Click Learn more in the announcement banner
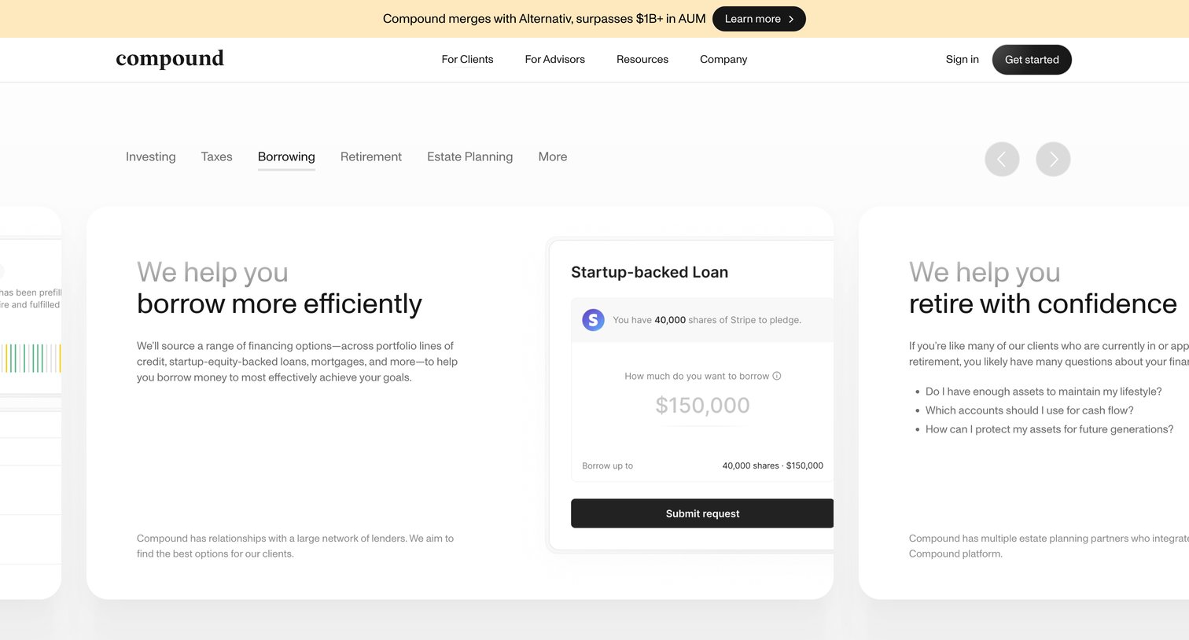Image resolution: width=1189 pixels, height=640 pixels. coord(759,19)
